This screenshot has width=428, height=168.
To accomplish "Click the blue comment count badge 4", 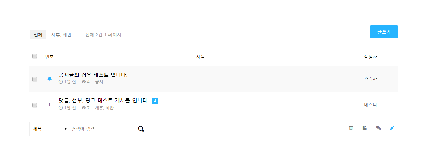I will point(155,101).
